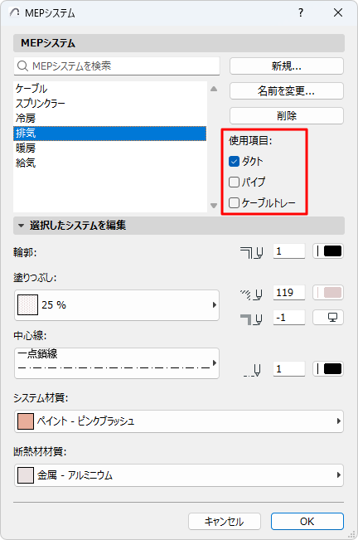Click the pink system material swatch
This screenshot has width=358, height=540.
click(26, 421)
